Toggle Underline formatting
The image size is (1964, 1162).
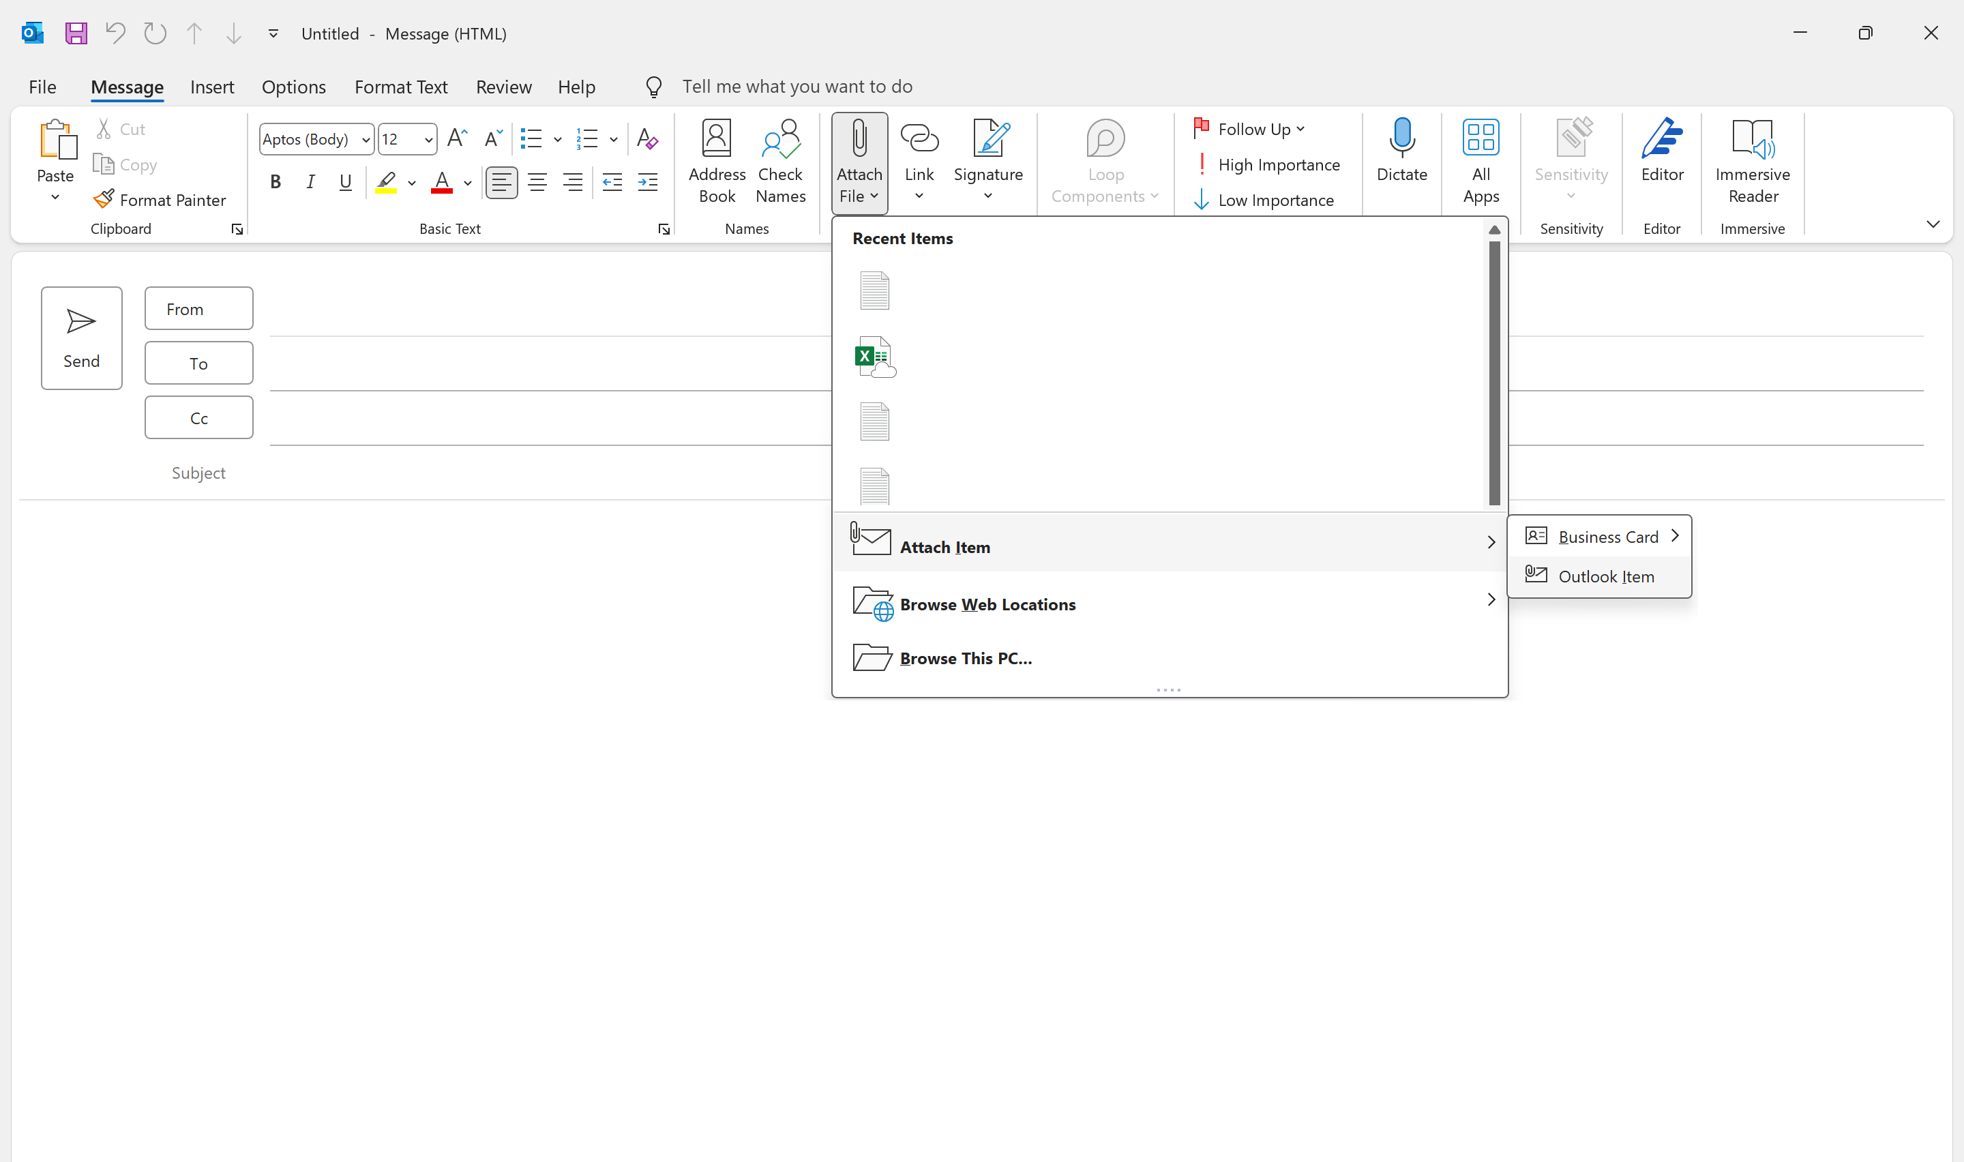(345, 181)
